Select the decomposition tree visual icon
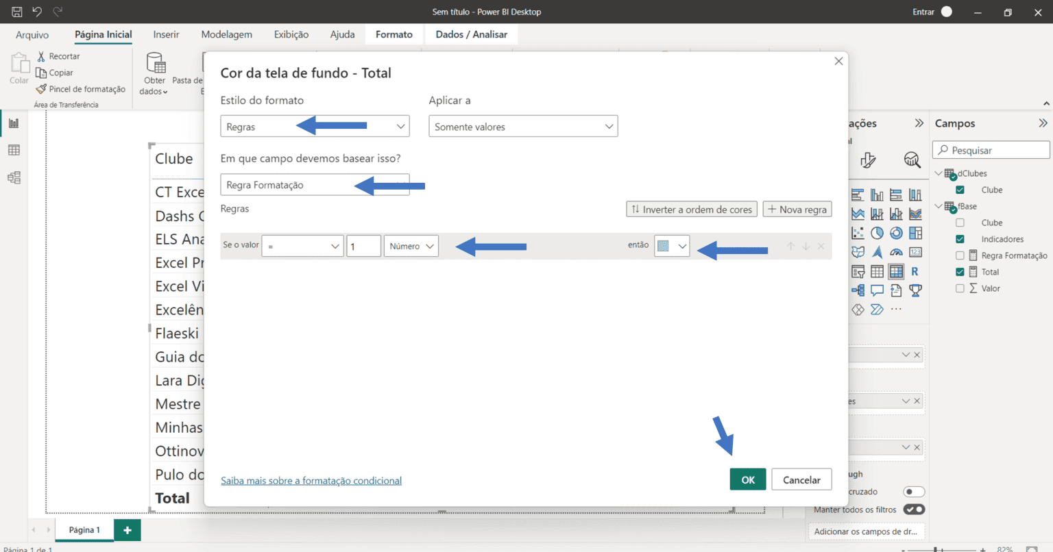Screen dimensions: 1053x552 click(858, 290)
